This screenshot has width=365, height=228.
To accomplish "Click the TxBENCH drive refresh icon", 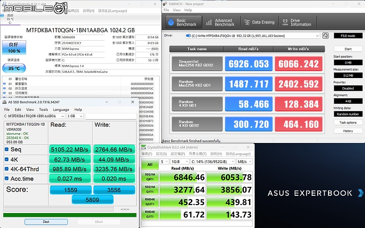I will (325, 36).
